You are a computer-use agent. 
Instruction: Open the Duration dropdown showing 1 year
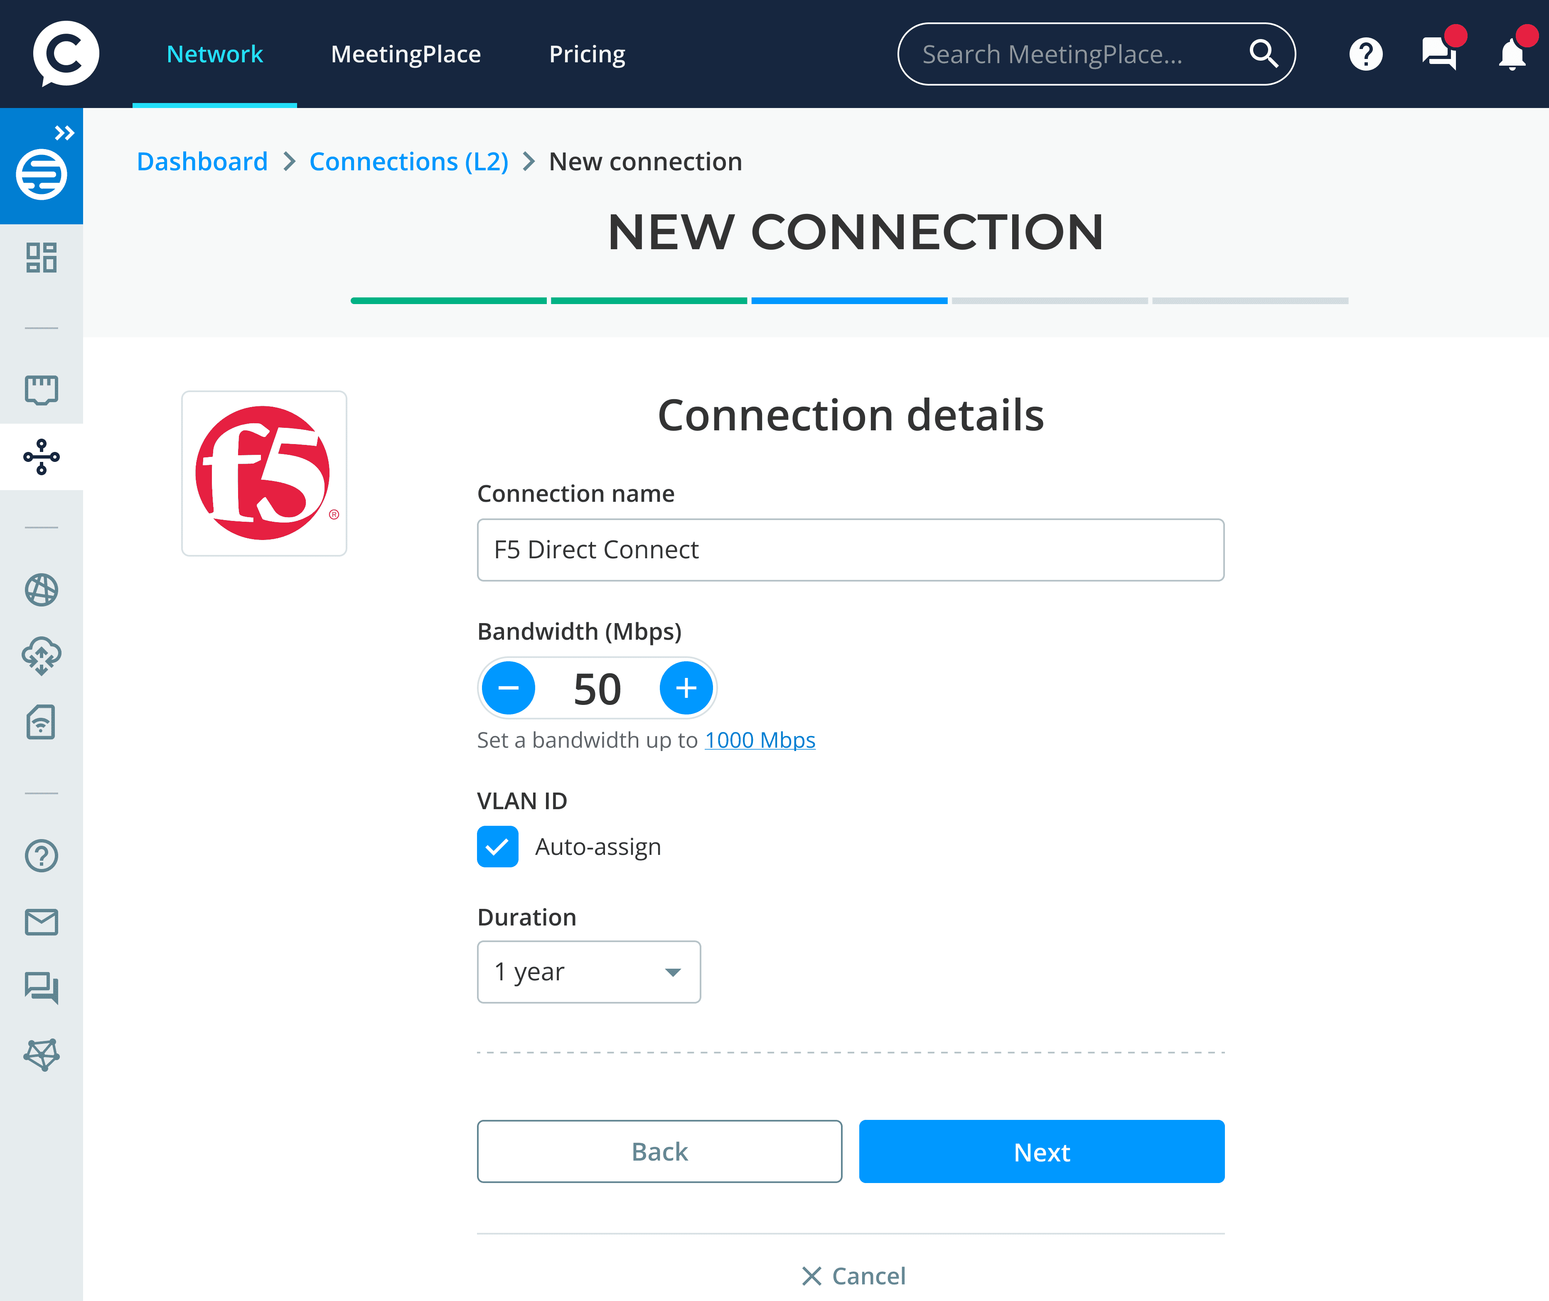click(589, 972)
